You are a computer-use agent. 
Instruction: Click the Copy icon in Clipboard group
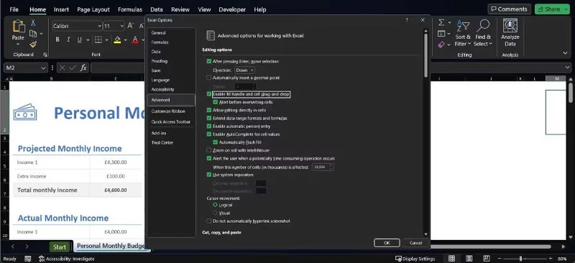pyautogui.click(x=33, y=34)
